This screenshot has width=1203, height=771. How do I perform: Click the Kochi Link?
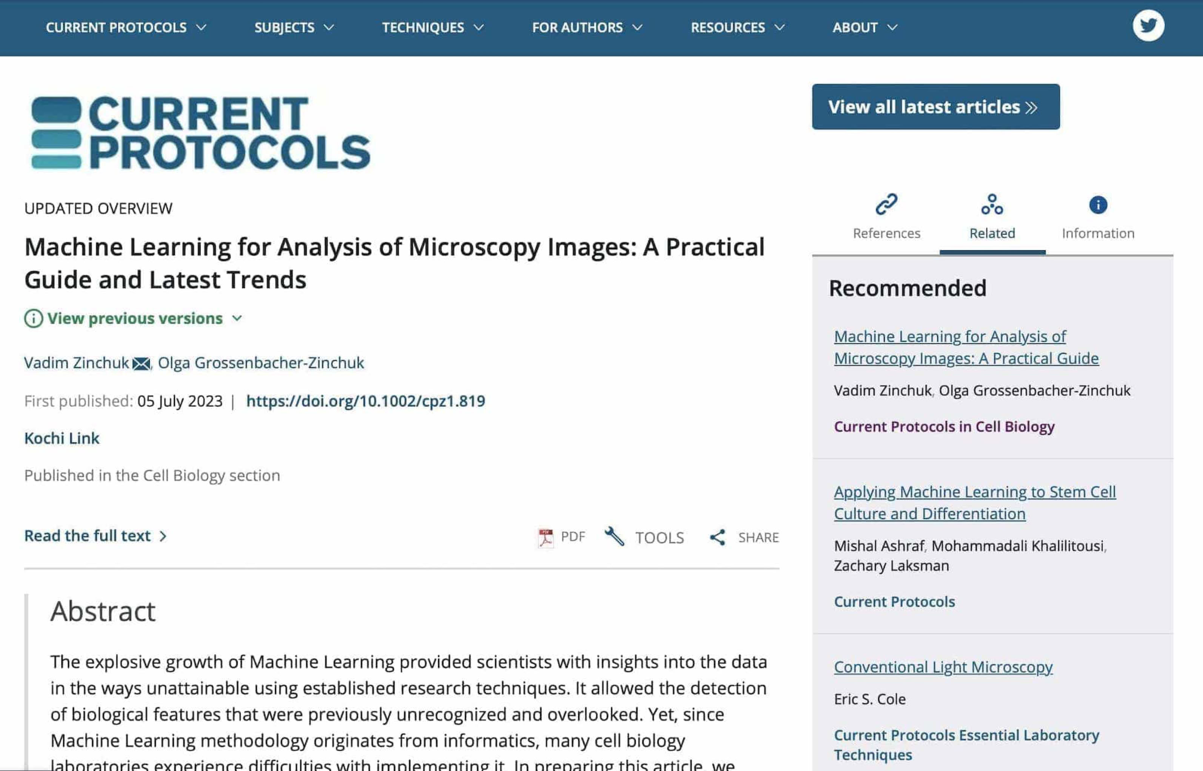[62, 439]
